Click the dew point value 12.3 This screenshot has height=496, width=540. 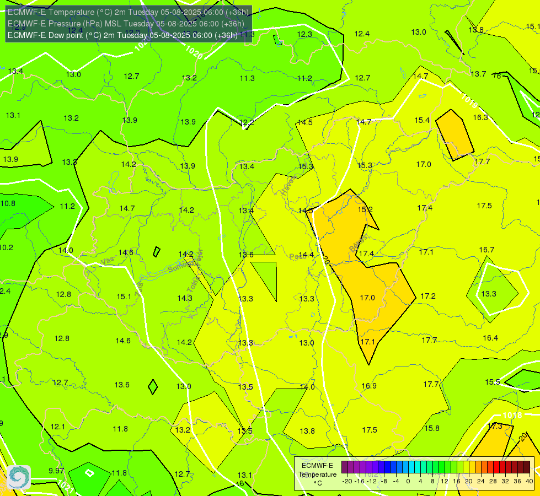[x=304, y=34]
